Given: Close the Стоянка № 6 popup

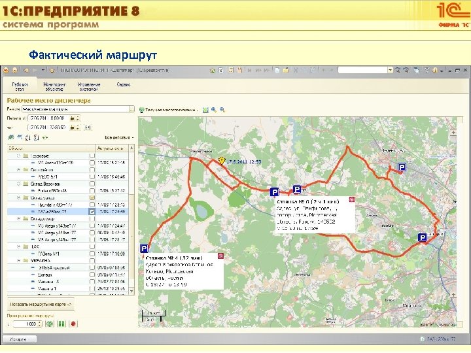Looking at the screenshot, I should 352,199.
